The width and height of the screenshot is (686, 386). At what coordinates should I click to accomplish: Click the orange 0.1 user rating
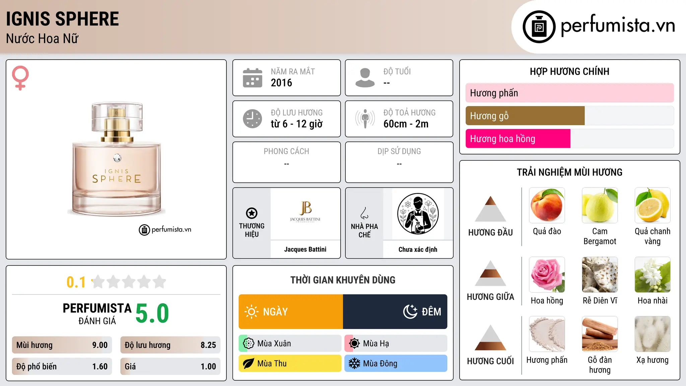[x=76, y=282]
